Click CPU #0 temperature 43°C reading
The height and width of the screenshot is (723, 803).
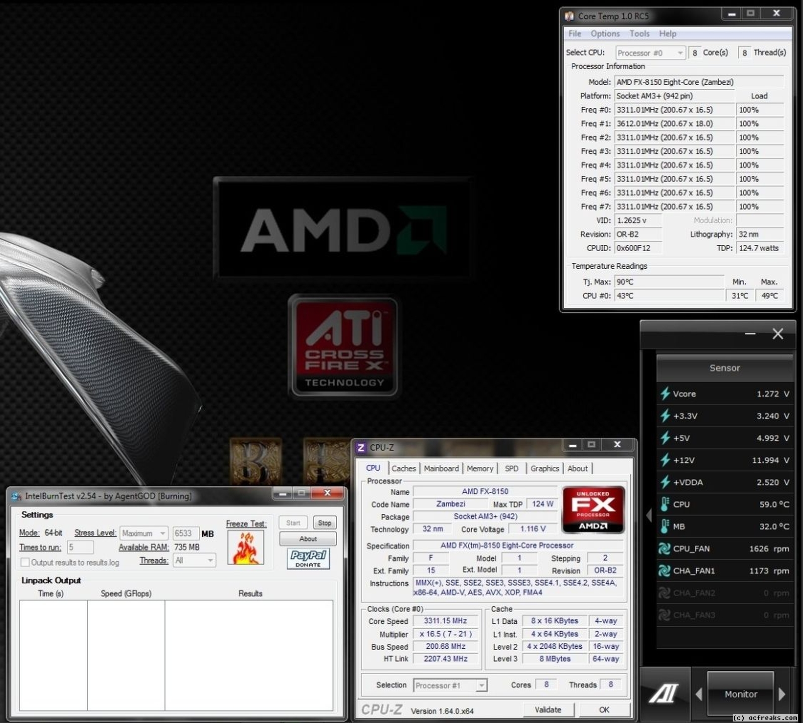[x=670, y=296]
